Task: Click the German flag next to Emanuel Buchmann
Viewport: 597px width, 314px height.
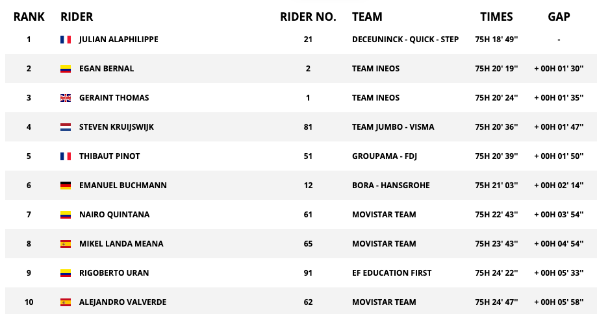Action: point(66,186)
